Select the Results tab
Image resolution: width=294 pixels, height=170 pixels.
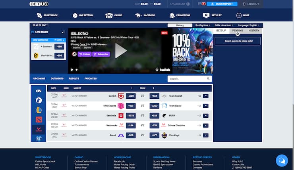[x=74, y=78]
